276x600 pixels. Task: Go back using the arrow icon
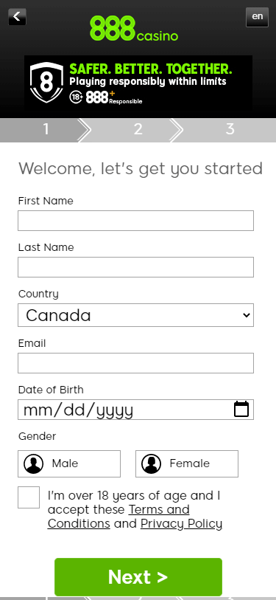click(x=17, y=17)
